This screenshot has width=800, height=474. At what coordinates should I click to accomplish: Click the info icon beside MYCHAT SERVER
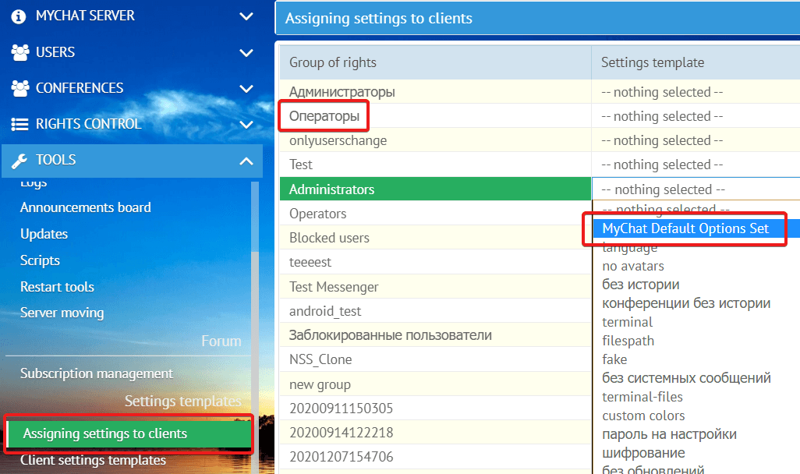(x=19, y=16)
